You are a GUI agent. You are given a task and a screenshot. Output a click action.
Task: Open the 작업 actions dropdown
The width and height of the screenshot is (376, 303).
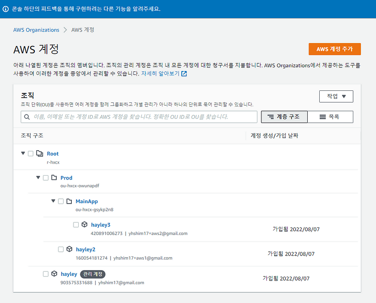tap(336, 96)
